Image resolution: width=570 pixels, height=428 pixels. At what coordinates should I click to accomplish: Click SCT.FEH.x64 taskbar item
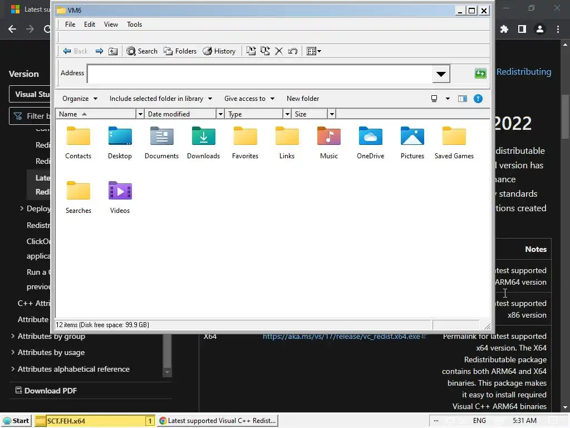(95, 421)
